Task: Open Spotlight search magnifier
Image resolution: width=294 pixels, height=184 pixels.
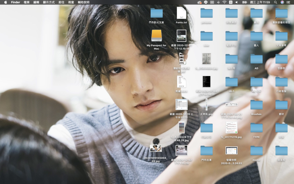Action: click(x=275, y=2)
